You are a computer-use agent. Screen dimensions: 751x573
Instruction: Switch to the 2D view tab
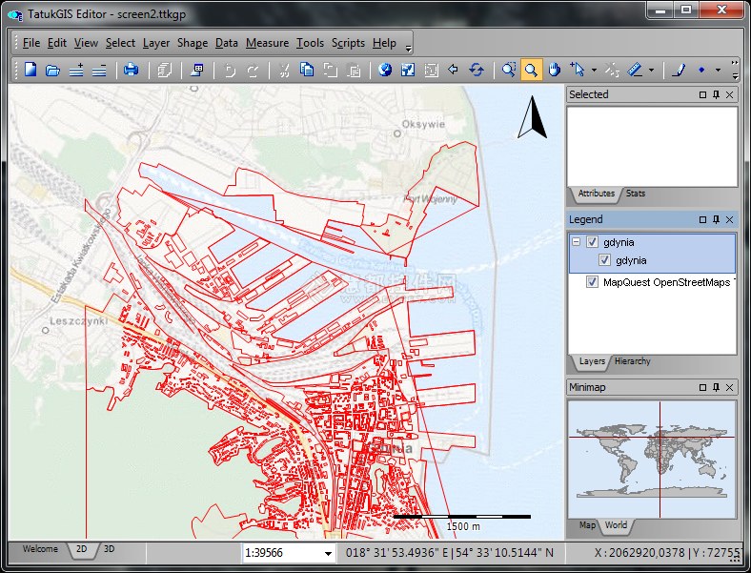click(x=82, y=549)
